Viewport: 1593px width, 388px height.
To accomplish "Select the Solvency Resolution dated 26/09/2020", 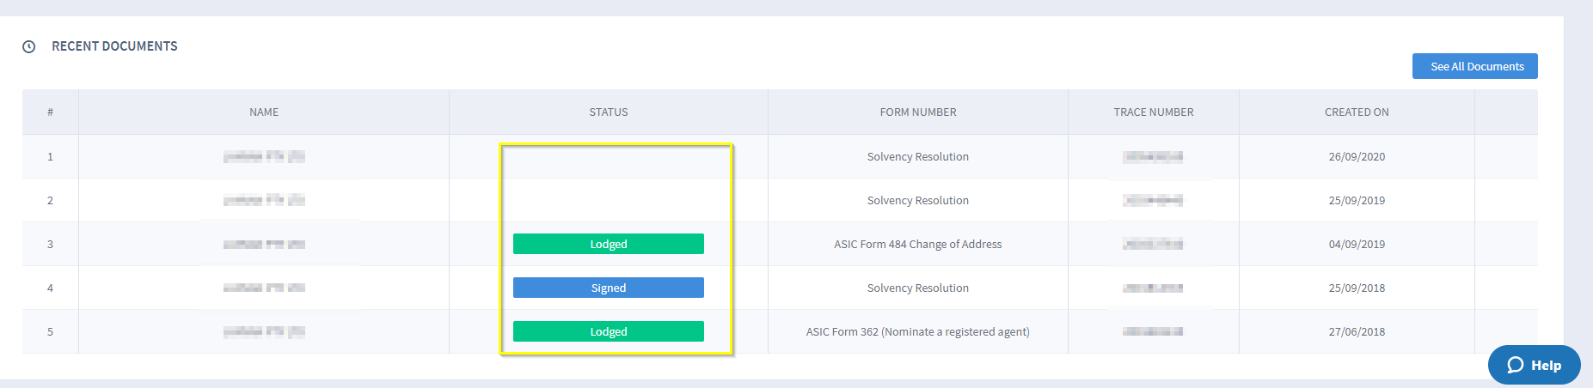I will click(918, 156).
